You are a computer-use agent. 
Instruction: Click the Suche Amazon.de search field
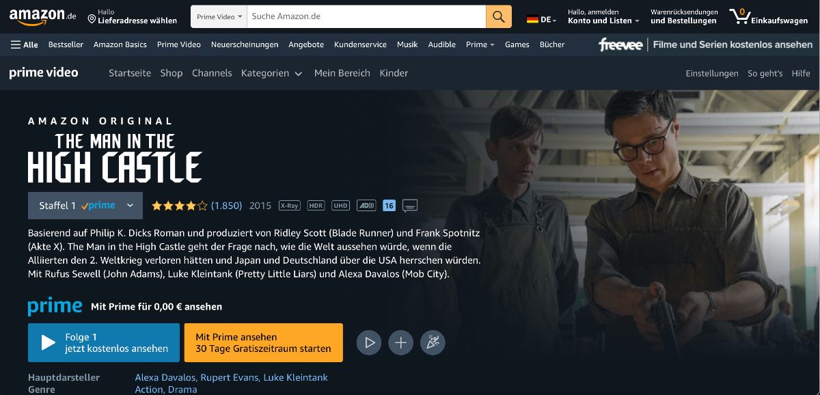click(366, 16)
